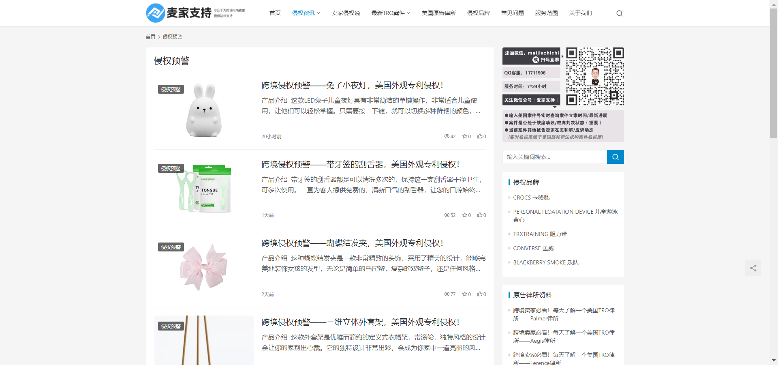Star the 带牙签的刮舌器 article

point(464,215)
